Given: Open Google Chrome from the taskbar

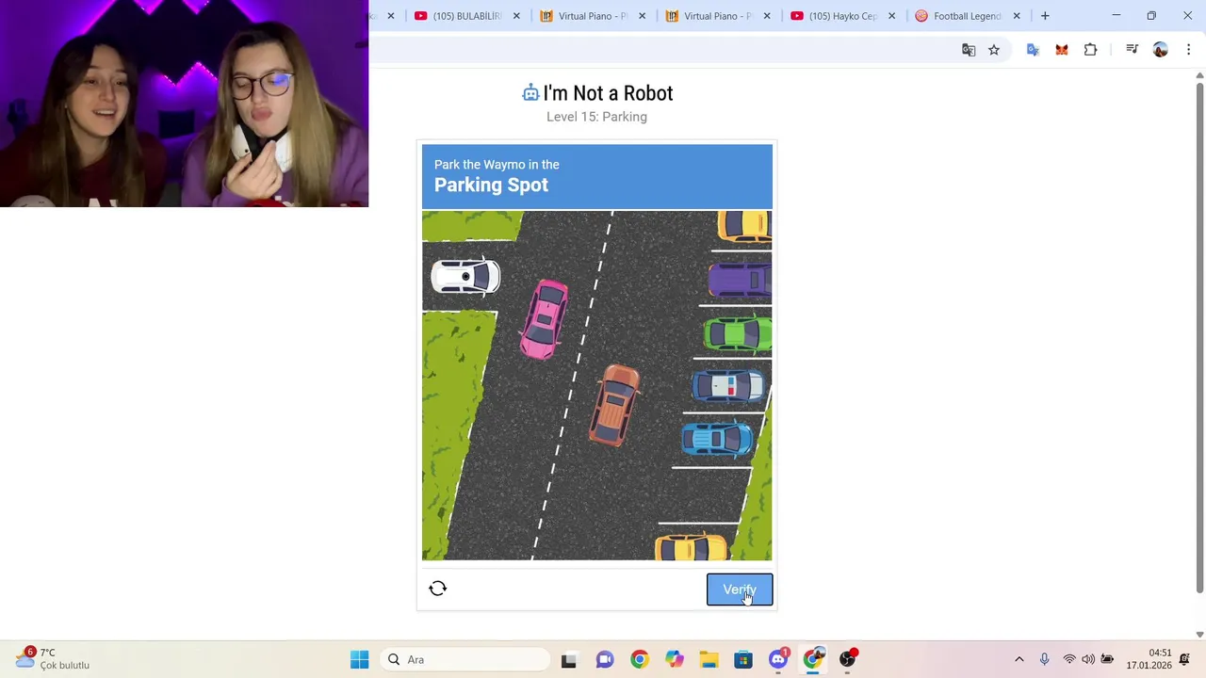Looking at the screenshot, I should click(x=639, y=659).
